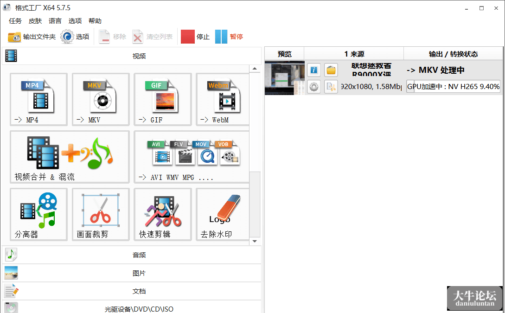
Task: Click the 预览 column header
Action: pos(284,54)
